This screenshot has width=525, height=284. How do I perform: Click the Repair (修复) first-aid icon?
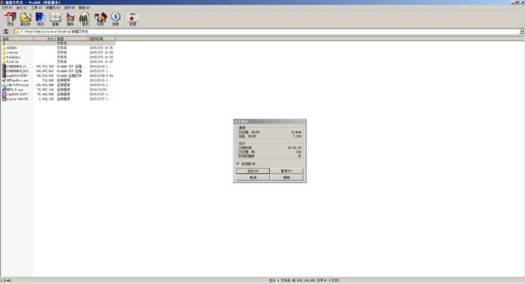coord(133,19)
